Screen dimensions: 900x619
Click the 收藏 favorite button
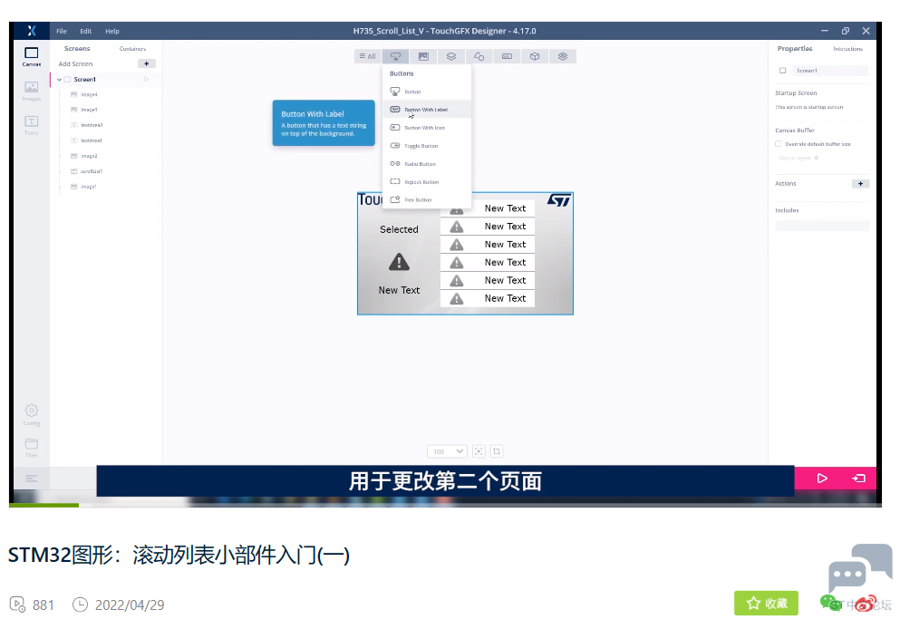[766, 603]
